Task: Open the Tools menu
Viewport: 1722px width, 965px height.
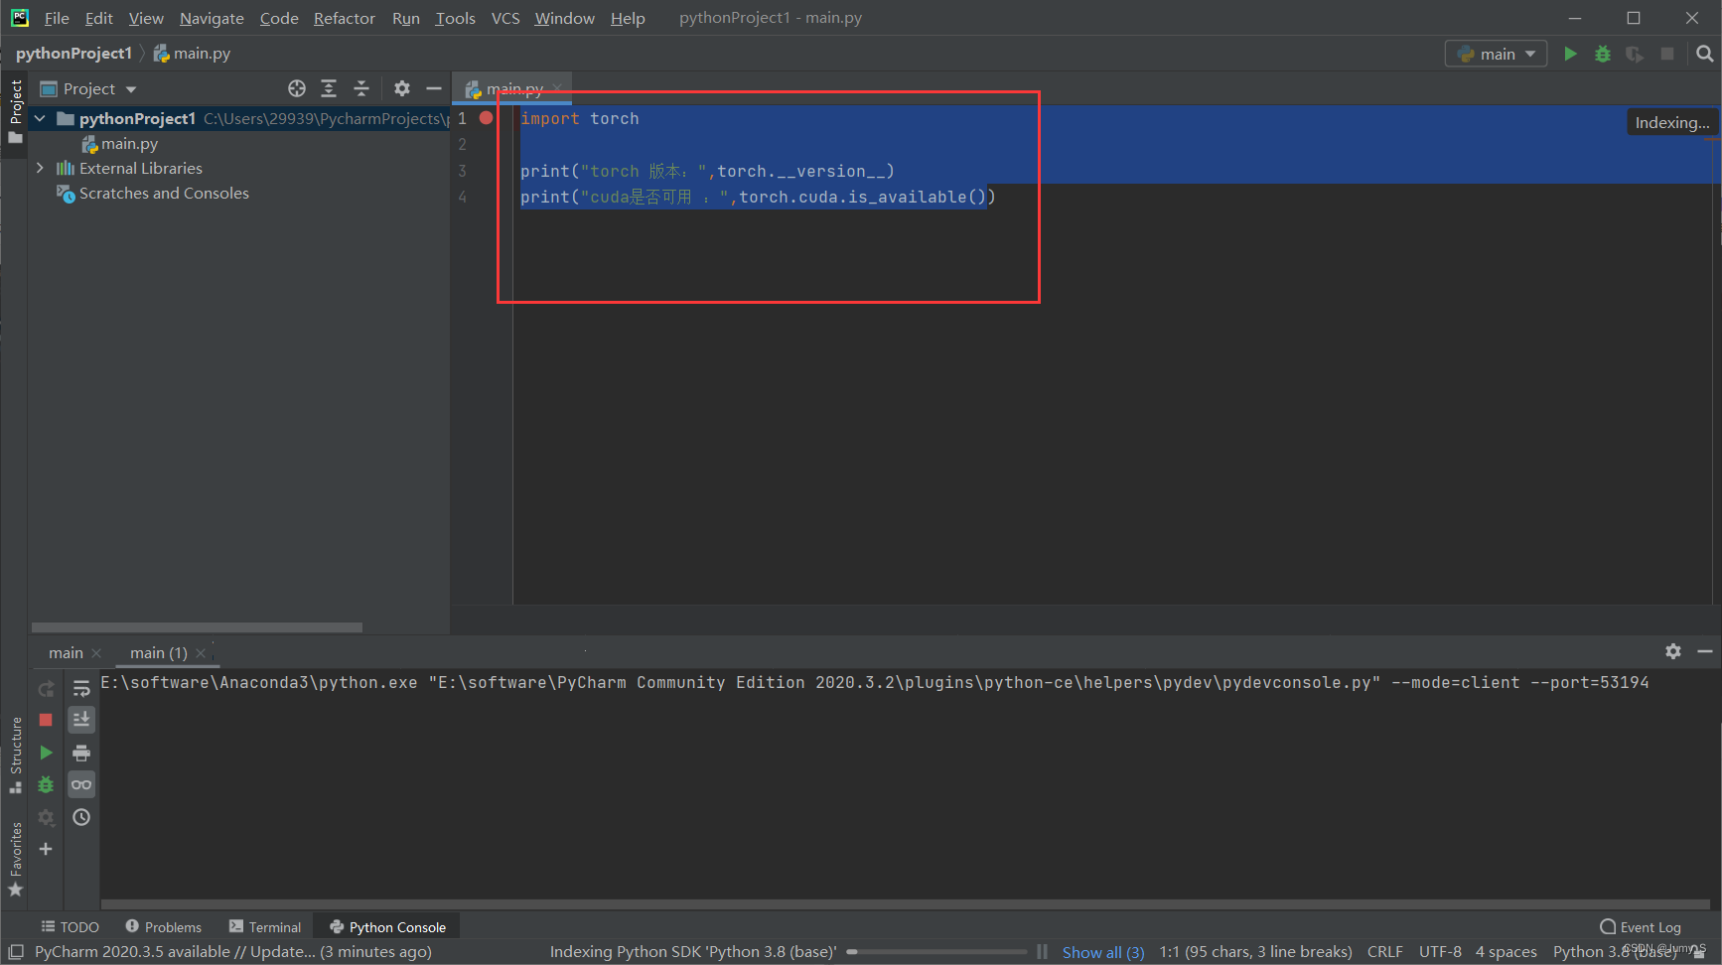Action: pos(455,18)
